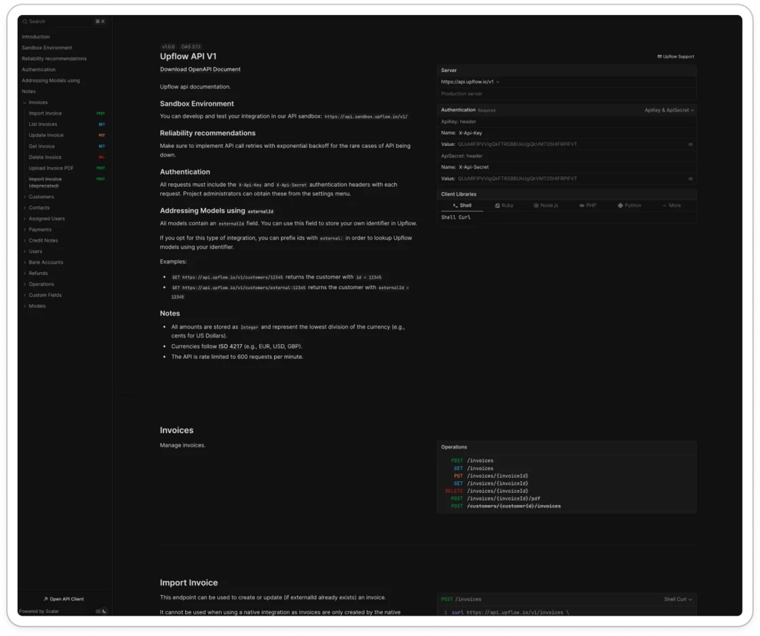Click the DEL badge next to Delete Invoice
Viewport: 760px width, 636px height.
(x=101, y=157)
